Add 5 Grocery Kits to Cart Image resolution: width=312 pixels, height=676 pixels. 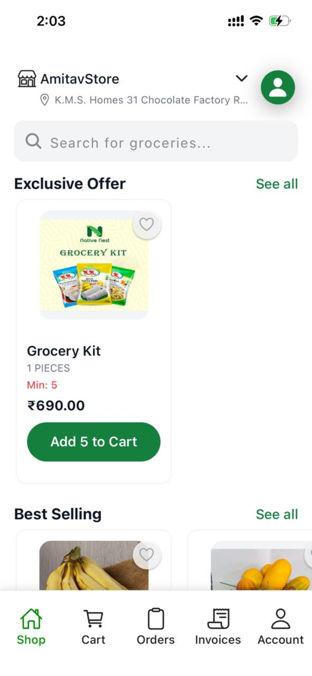(94, 442)
